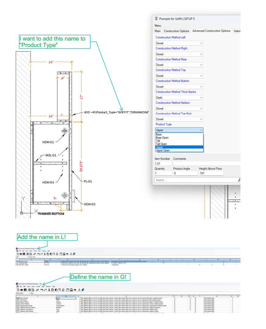Click the fx function icon in the Base Name workbook toolbar
Screen dimensions: 266x329
pos(80,290)
